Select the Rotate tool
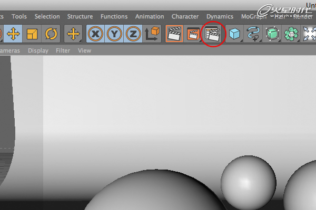316x210 pixels. (52, 35)
